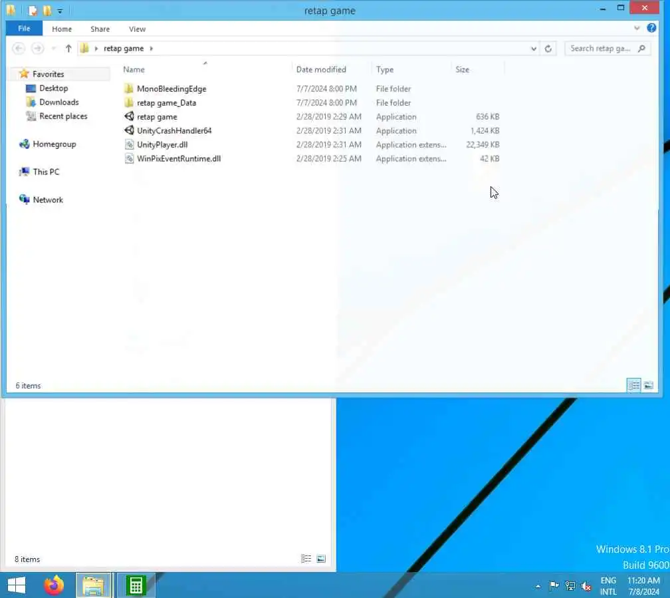The width and height of the screenshot is (670, 598).
Task: Select Recent places in navigation pane
Action: (x=63, y=116)
